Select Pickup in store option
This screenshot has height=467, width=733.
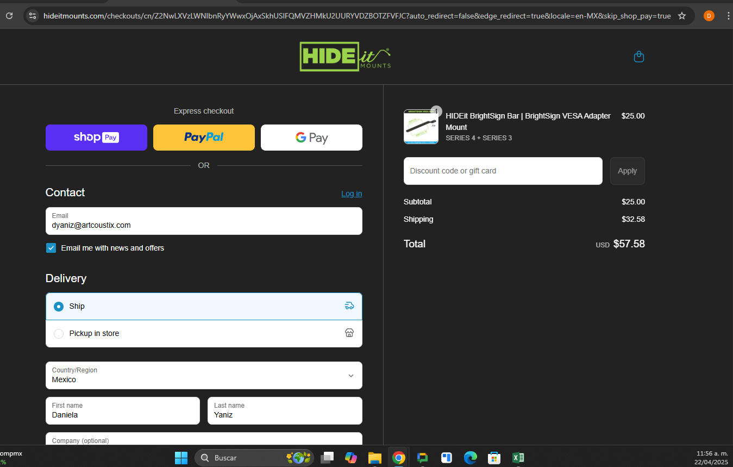pos(204,333)
